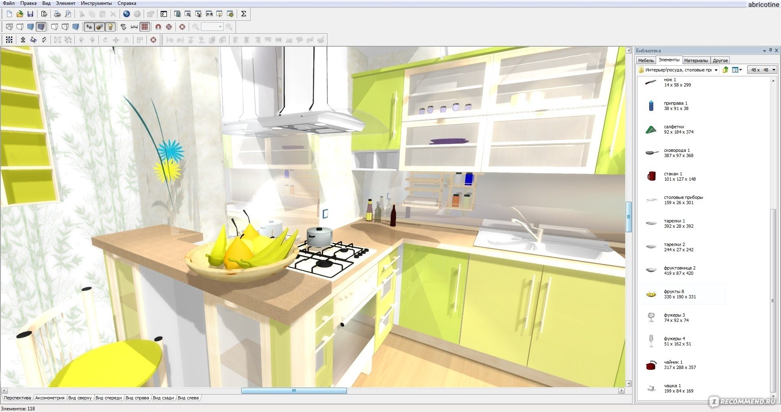Image resolution: width=781 pixels, height=412 pixels.
Task: Click the dotted grid select-all icon
Action: coord(9,40)
